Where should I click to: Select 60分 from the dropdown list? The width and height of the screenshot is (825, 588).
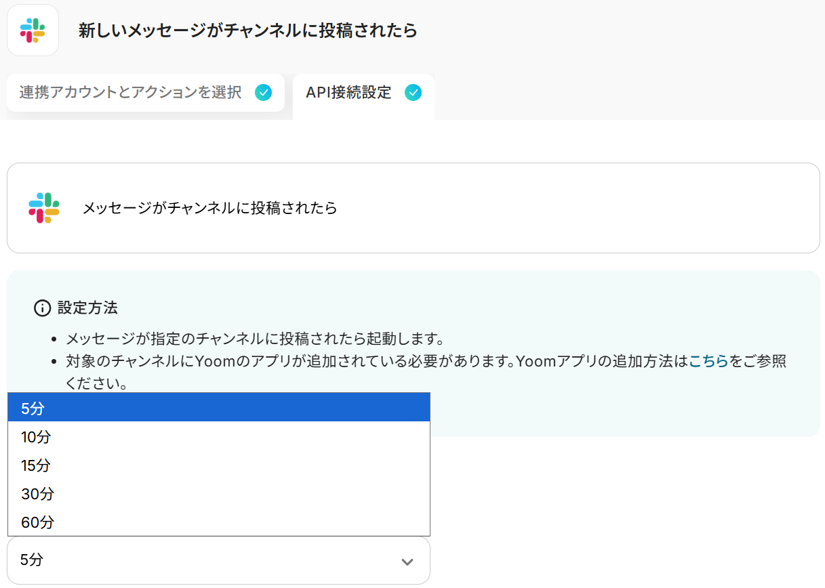[218, 522]
